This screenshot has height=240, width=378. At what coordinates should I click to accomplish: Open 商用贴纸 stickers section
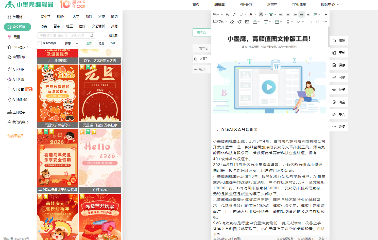pyautogui.click(x=16, y=57)
